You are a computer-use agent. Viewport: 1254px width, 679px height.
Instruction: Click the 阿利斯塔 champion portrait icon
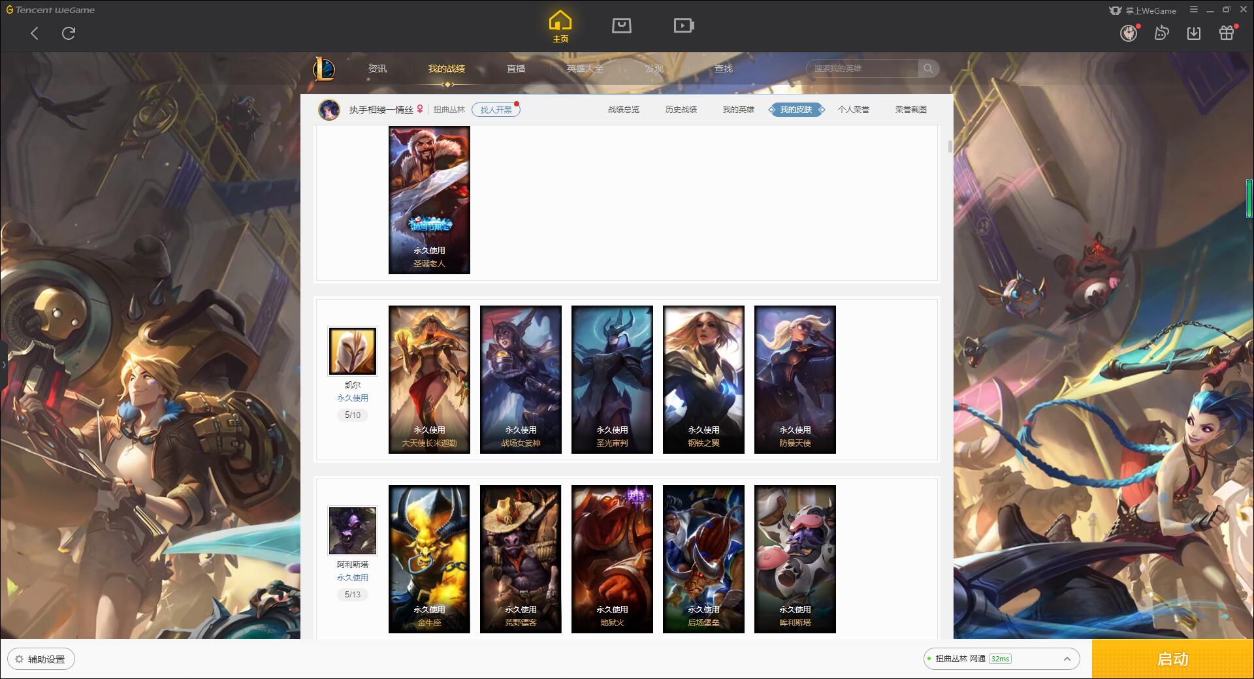352,531
